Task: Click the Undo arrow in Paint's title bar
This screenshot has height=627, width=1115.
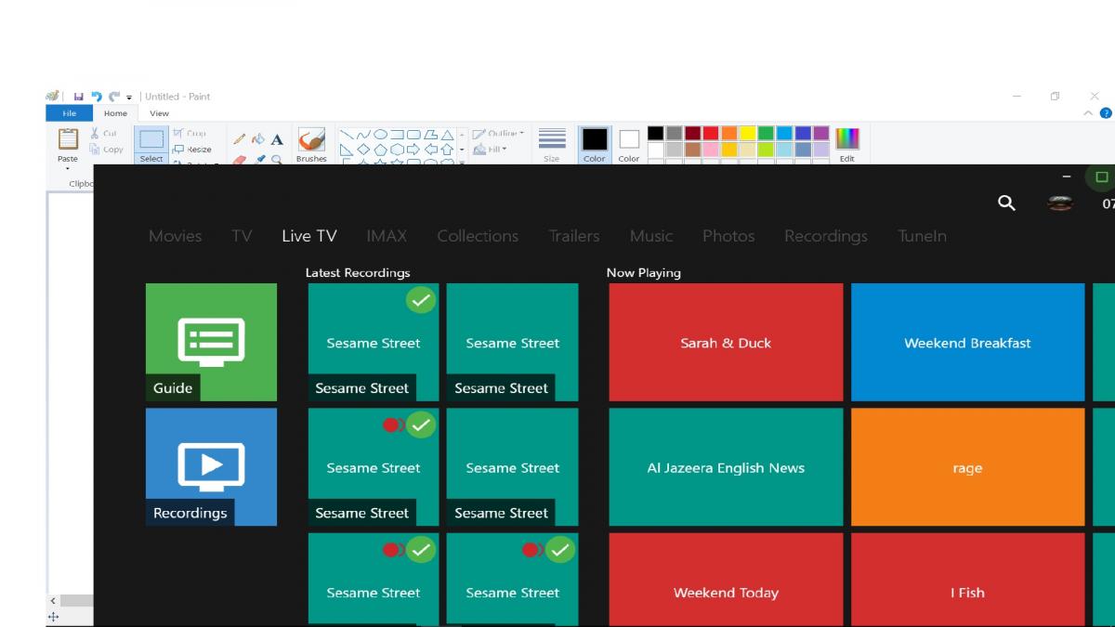Action: click(x=97, y=97)
